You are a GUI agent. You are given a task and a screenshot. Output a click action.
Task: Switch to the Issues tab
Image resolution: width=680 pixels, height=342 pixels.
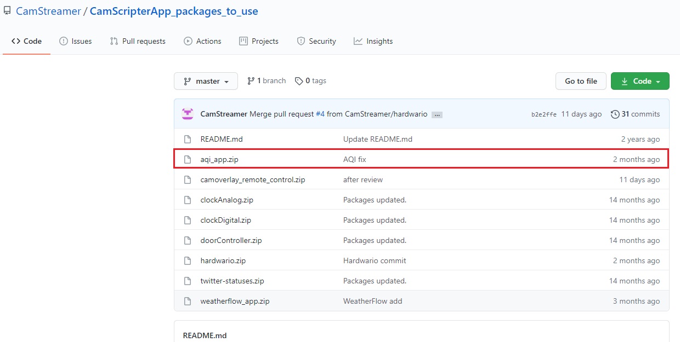click(x=76, y=41)
